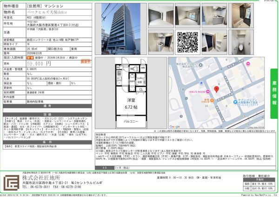Screen dimensions: 279x197
Task: Click the blue P parking marker on map
Action: coord(201,83)
